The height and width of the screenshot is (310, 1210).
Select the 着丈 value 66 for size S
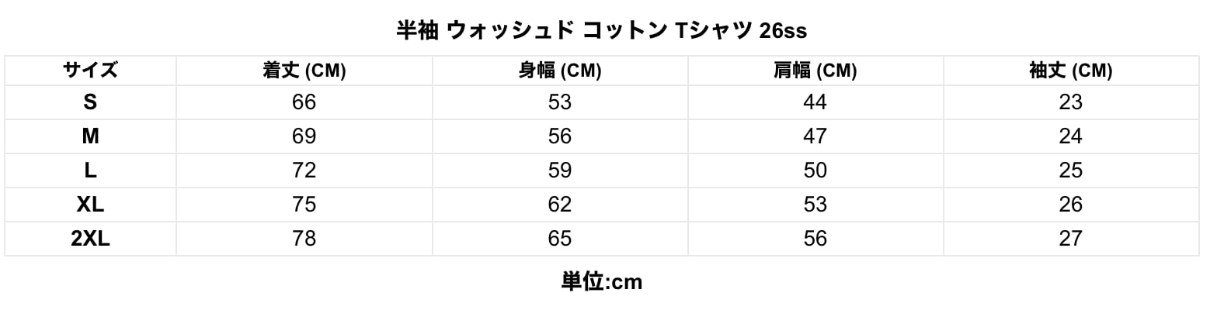(304, 102)
